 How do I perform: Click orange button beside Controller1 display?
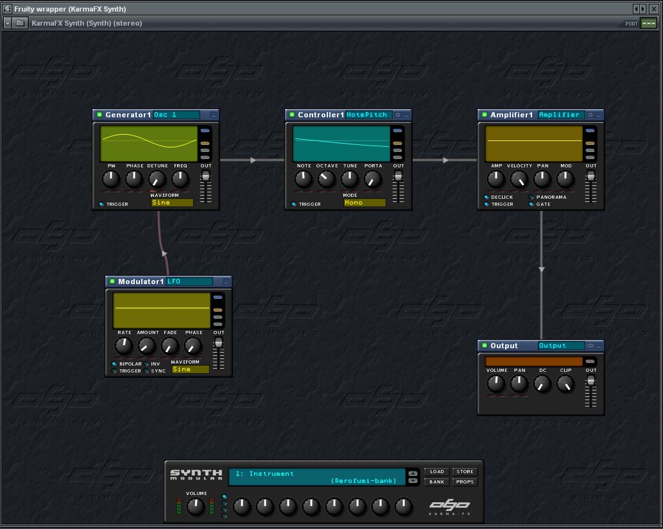(398, 144)
